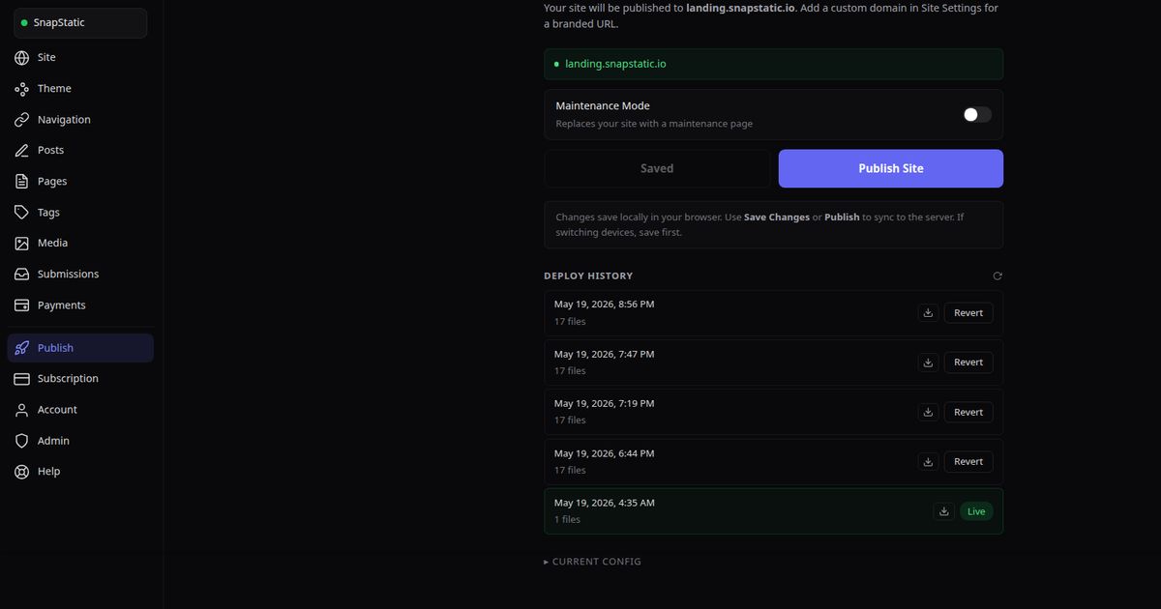This screenshot has height=609, width=1161.
Task: Download the 7:47 PM deploy archive
Action: 928,362
